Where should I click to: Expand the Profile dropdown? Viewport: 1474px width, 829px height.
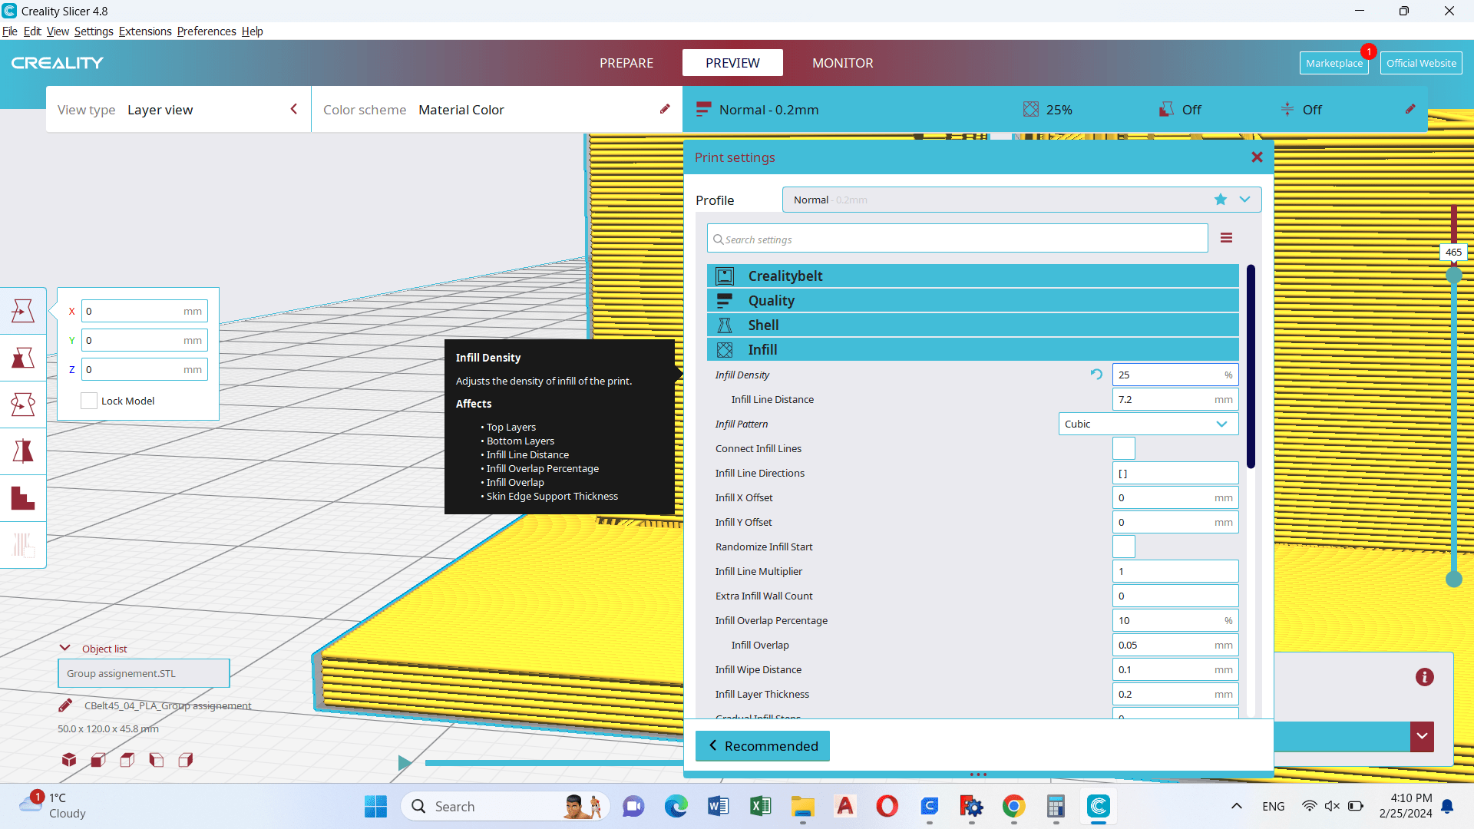point(1244,200)
